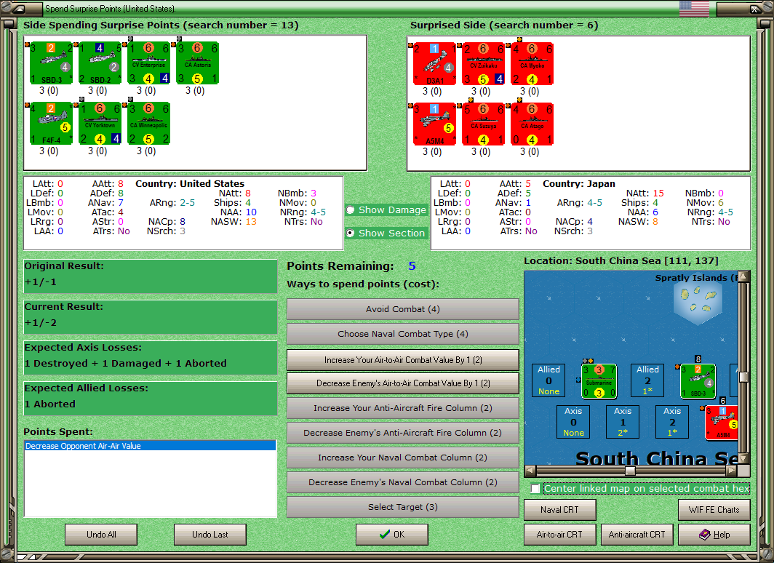Click Location: South China Sea label
Image resolution: width=774 pixels, height=563 pixels.
tap(621, 261)
